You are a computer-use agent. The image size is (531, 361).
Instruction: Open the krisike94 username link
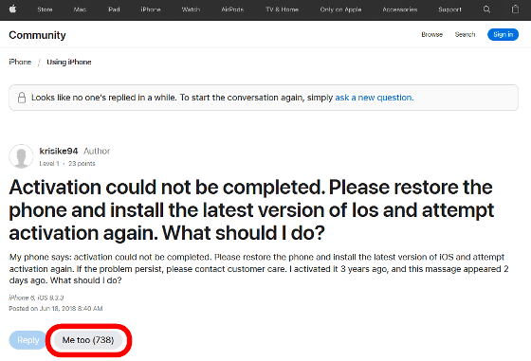59,151
